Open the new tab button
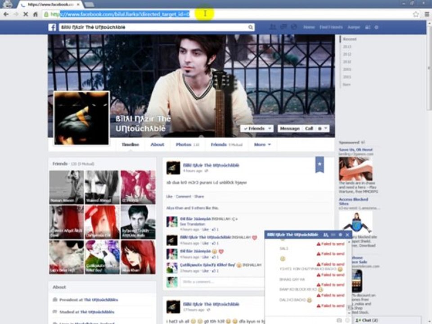Viewport: 432px width, 324px height. [89, 4]
